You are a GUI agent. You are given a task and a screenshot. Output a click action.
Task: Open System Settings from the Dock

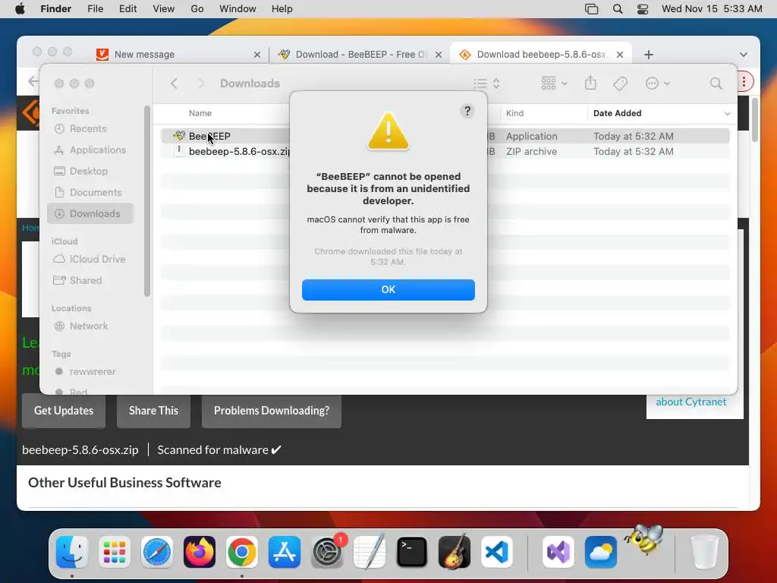327,552
